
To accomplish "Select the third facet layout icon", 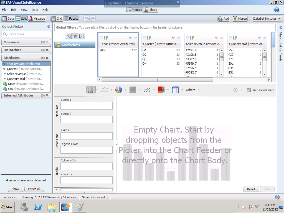I will coord(82,36).
